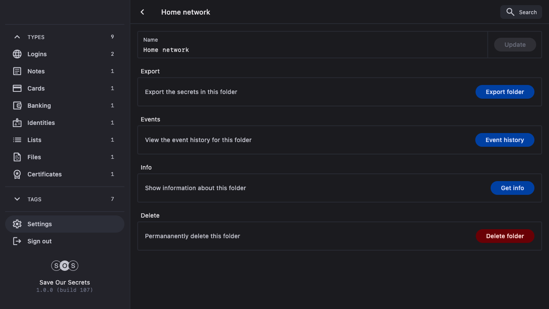This screenshot has height=309, width=549.
Task: Click the Notes document icon
Action: tap(17, 71)
